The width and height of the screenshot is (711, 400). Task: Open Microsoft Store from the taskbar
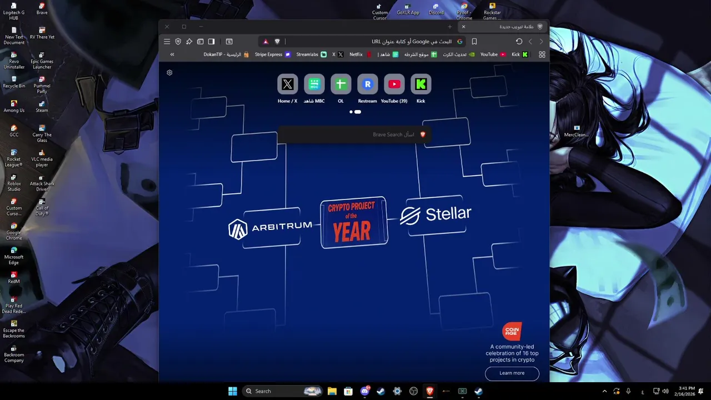348,391
